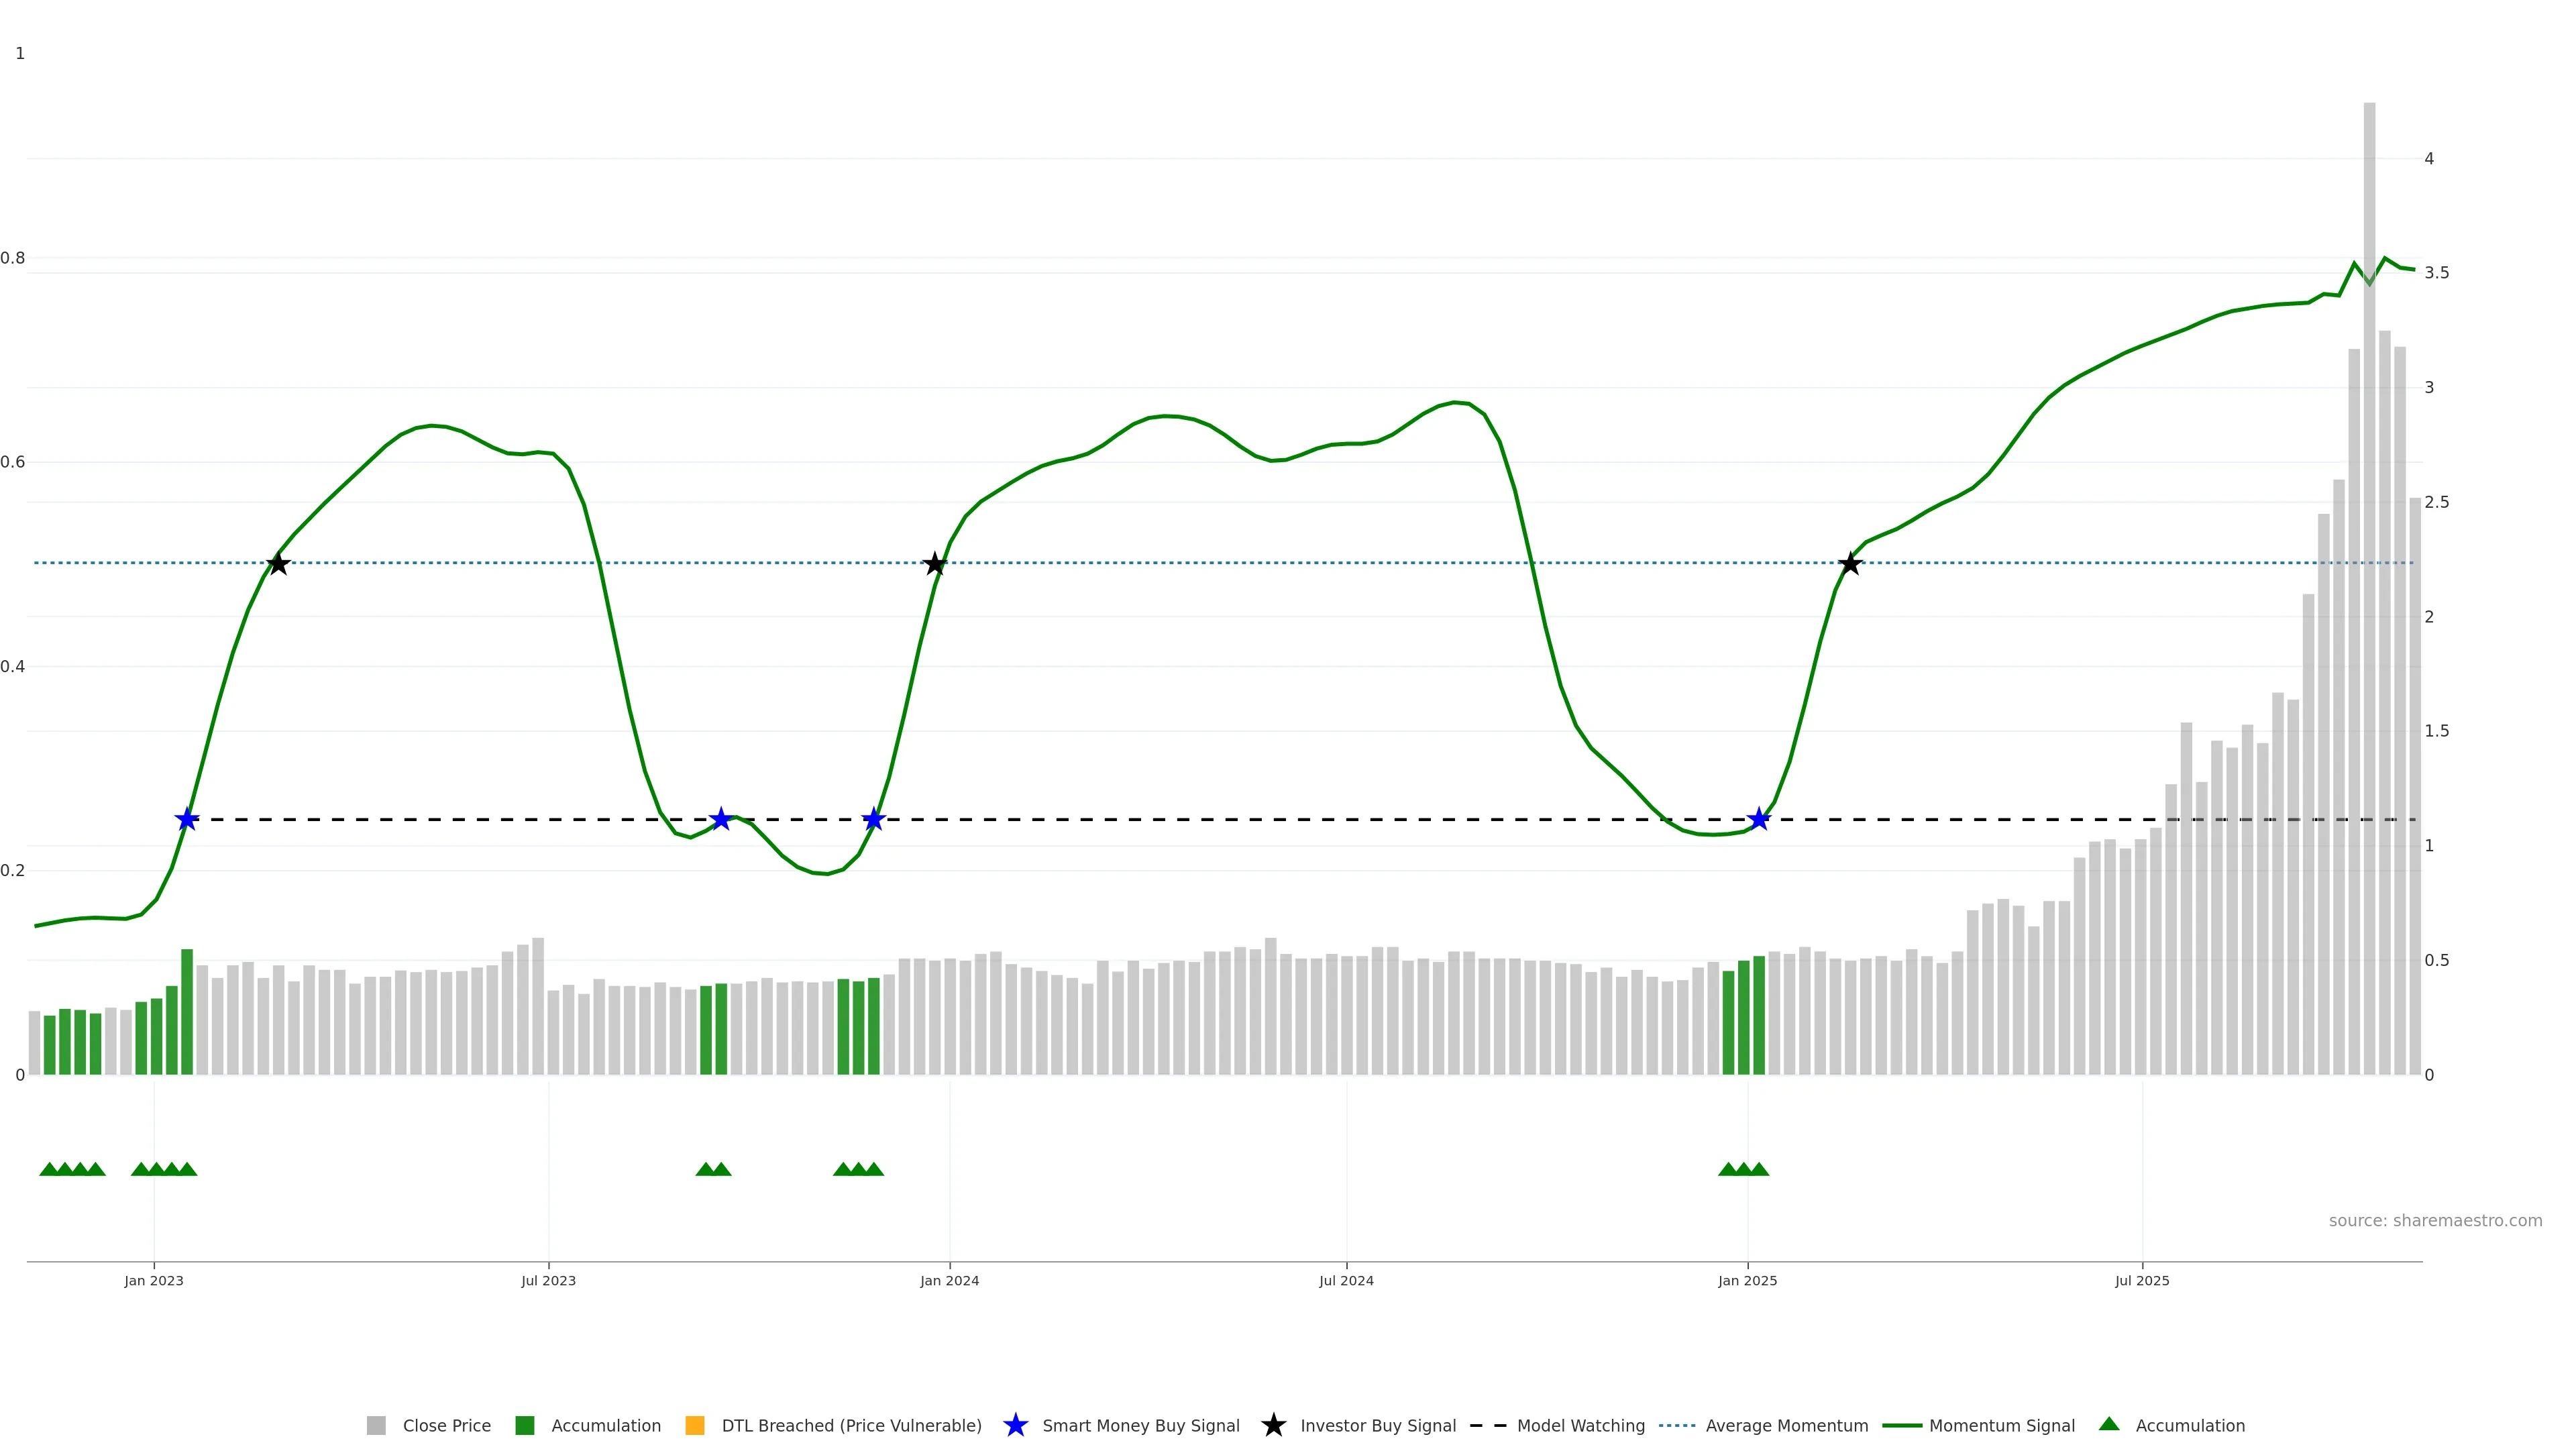Click the Jan 2023 axis label

[154, 1281]
